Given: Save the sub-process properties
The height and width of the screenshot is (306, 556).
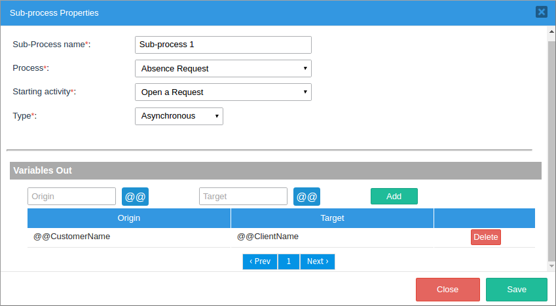Looking at the screenshot, I should click(516, 290).
